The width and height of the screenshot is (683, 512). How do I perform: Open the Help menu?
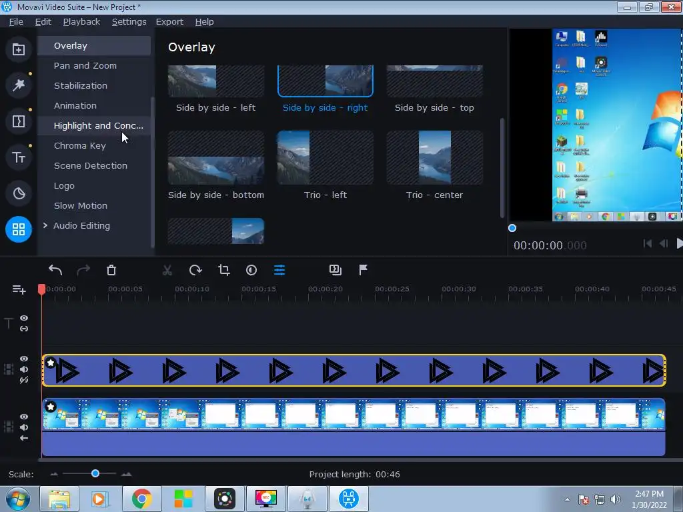coord(204,22)
